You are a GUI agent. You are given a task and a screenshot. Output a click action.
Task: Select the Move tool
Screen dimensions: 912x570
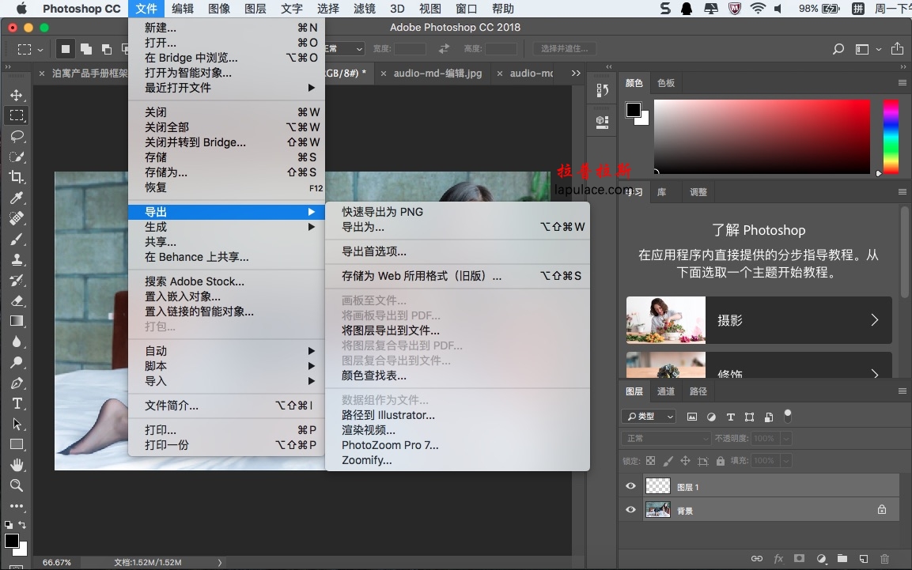click(17, 95)
